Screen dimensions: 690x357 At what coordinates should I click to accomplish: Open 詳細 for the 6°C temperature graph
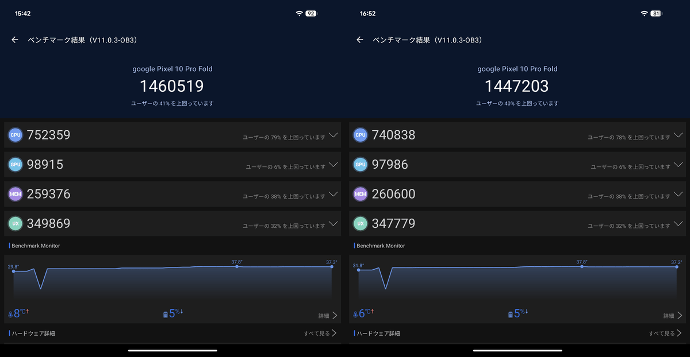(x=673, y=316)
